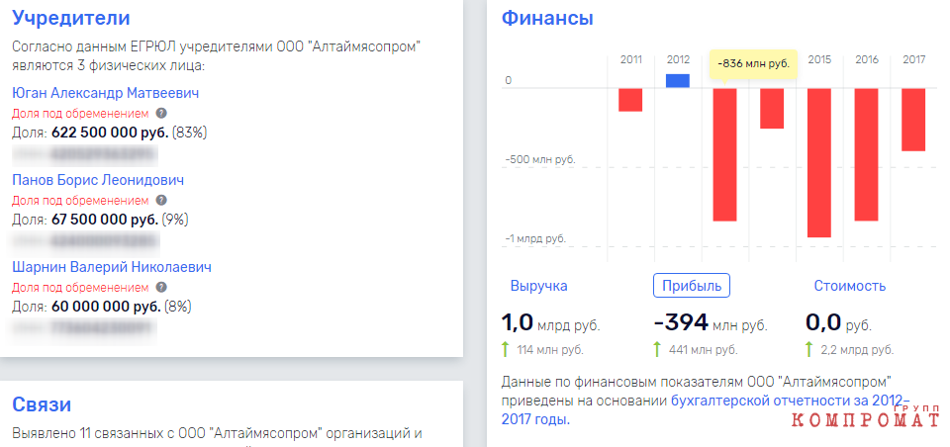Click the 2011 year label on chart
This screenshot has height=447, width=950.
630,60
